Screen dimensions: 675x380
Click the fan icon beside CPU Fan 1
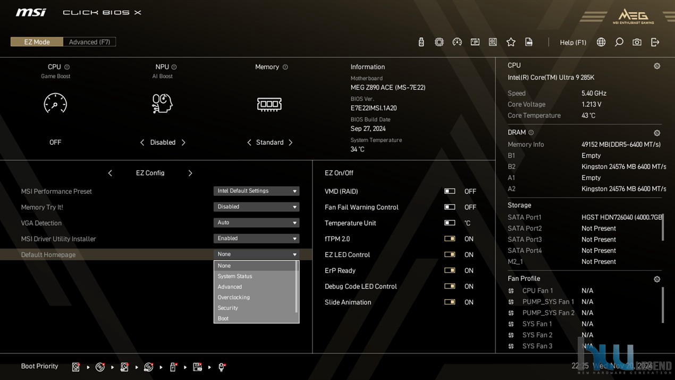511,291
